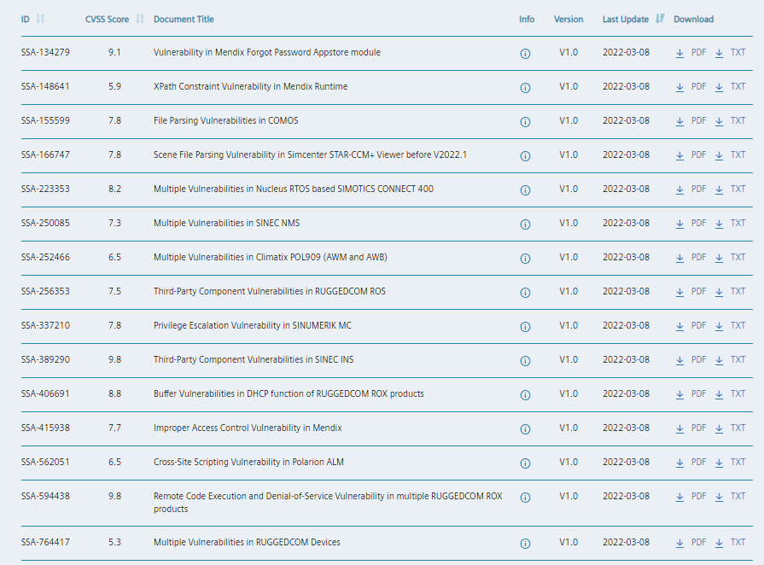
Task: Download PDF link for SSA-250085
Action: click(x=699, y=223)
